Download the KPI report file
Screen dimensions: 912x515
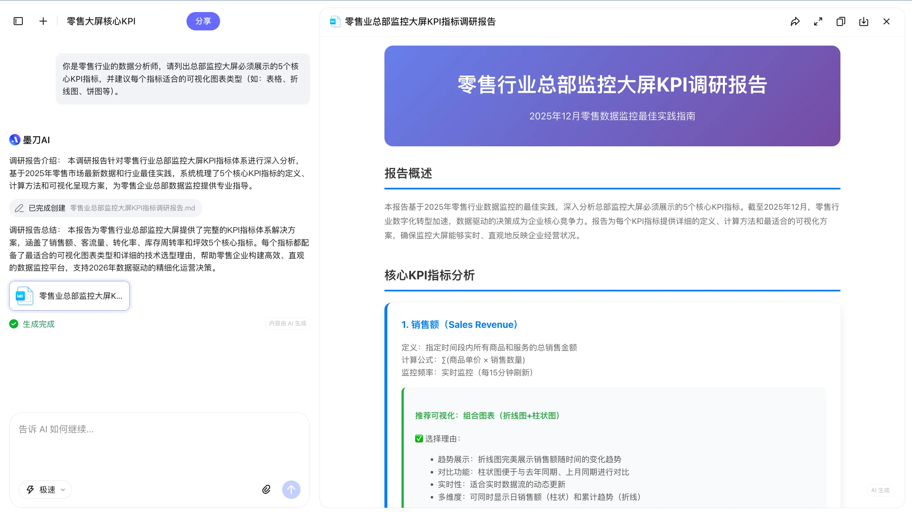tap(864, 22)
